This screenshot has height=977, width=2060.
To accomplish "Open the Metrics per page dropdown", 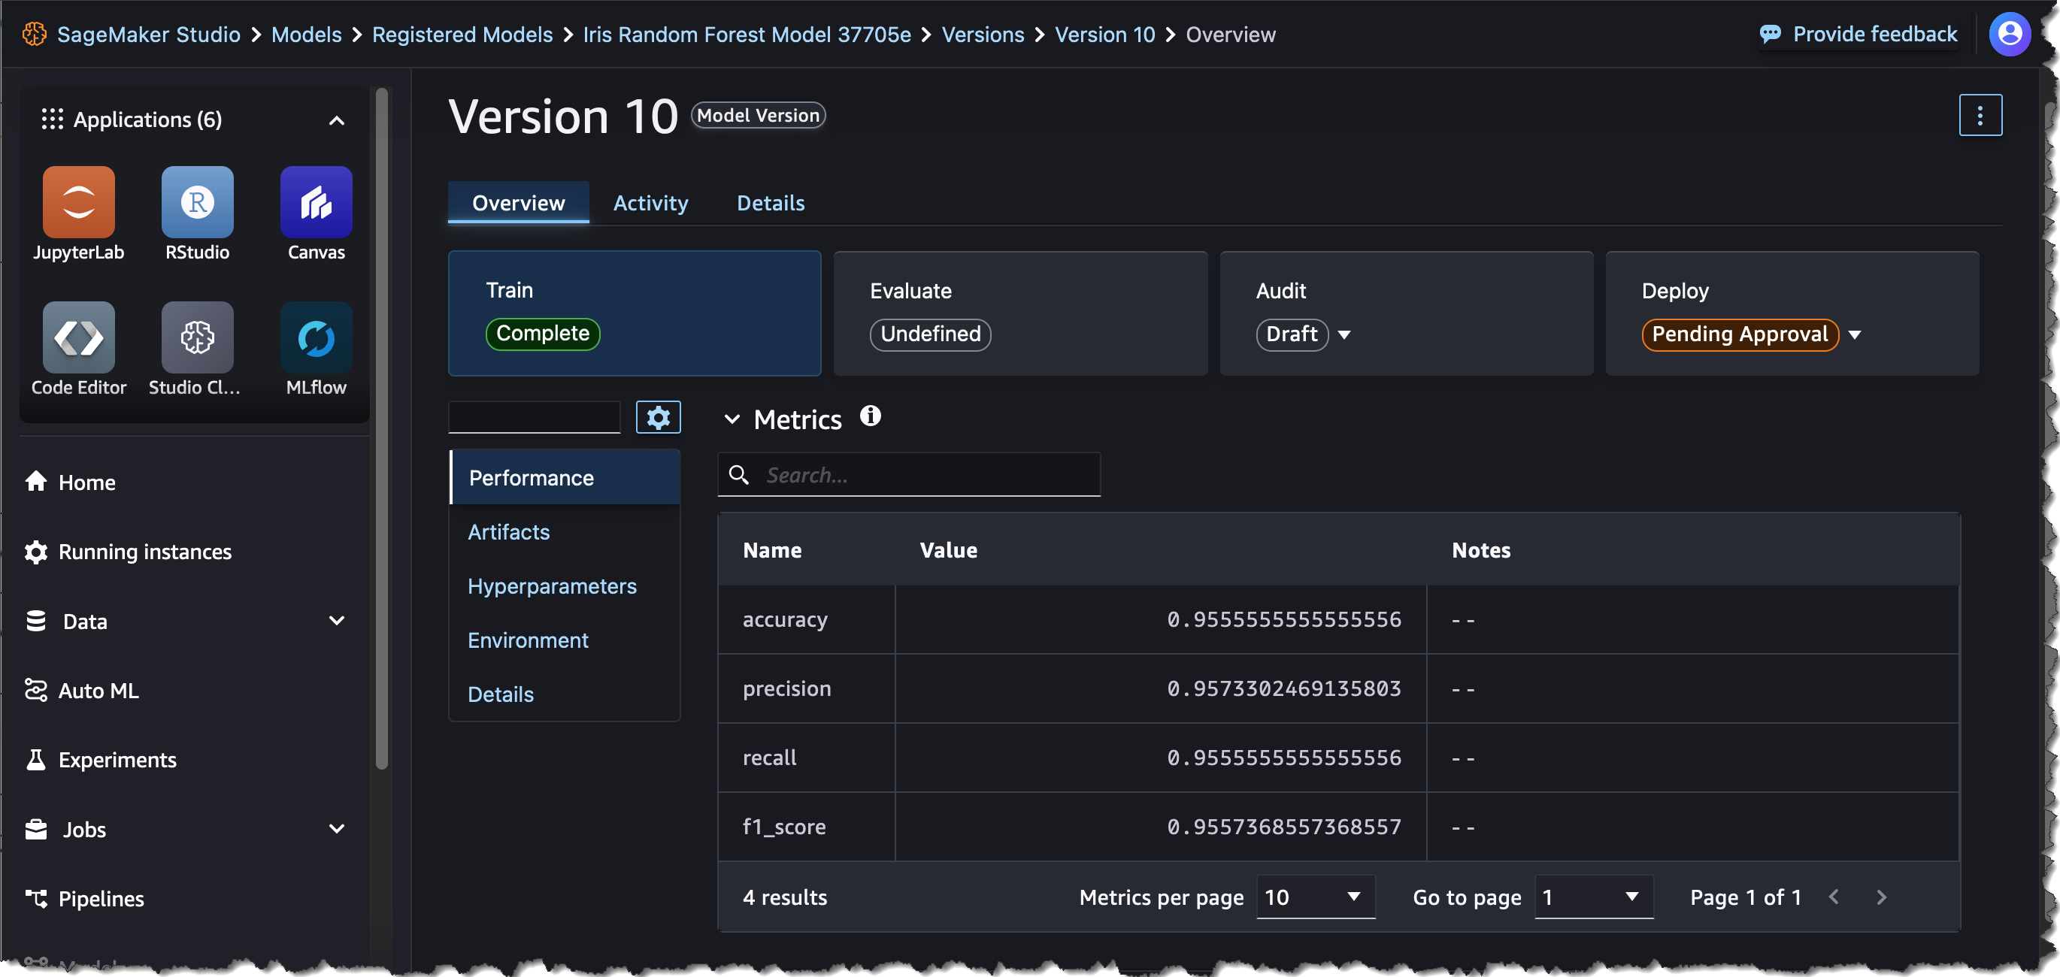I will click(1315, 897).
